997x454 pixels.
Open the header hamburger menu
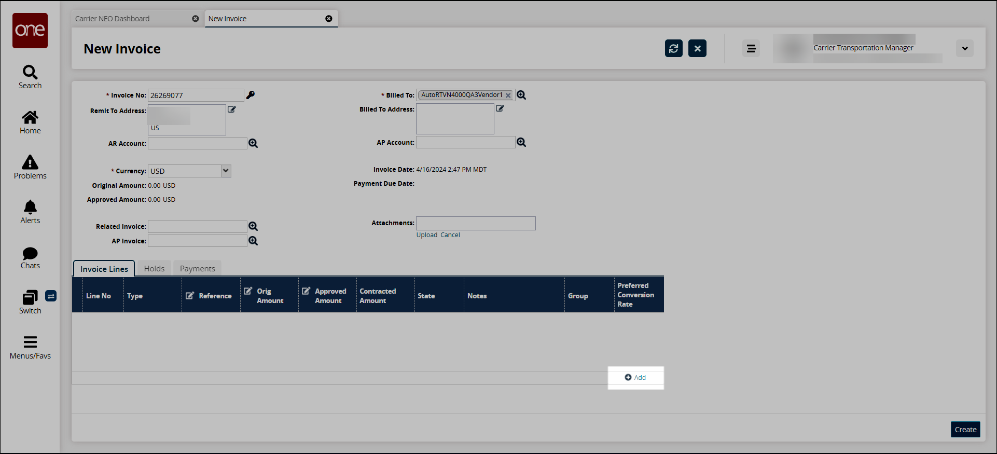[751, 48]
